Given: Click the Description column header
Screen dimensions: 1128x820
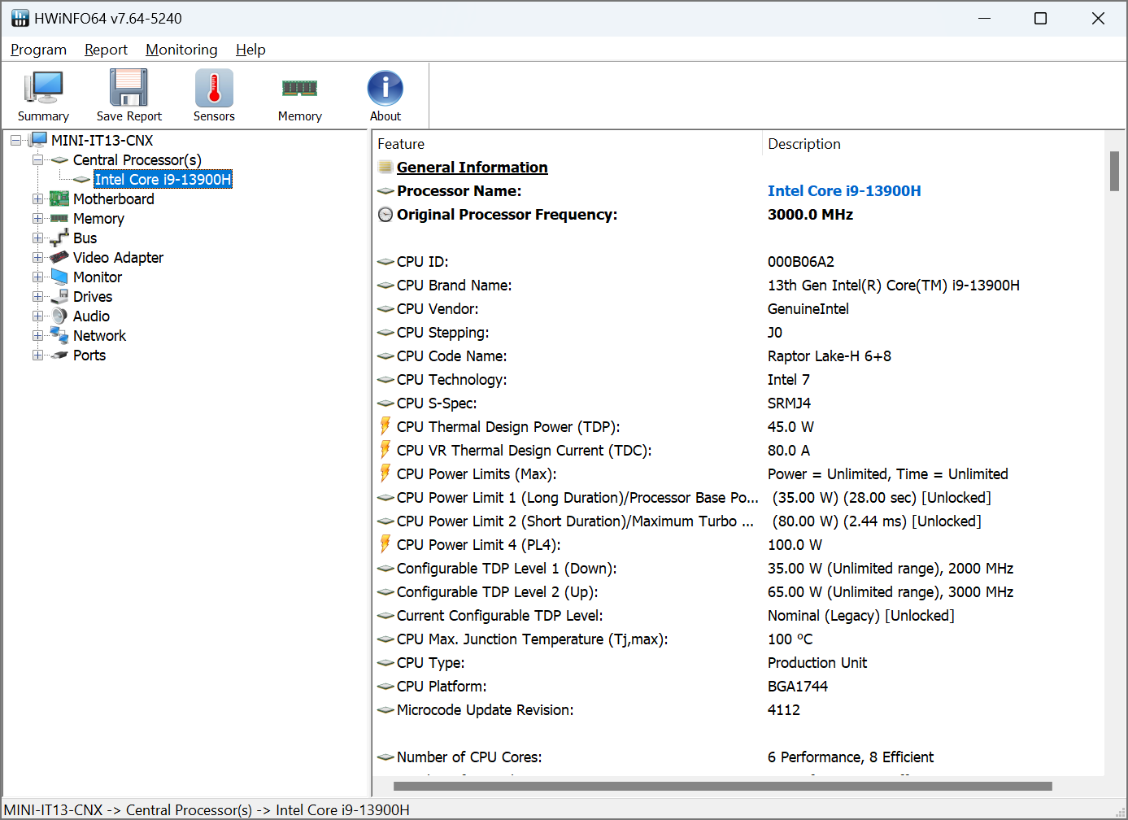Looking at the screenshot, I should [934, 144].
